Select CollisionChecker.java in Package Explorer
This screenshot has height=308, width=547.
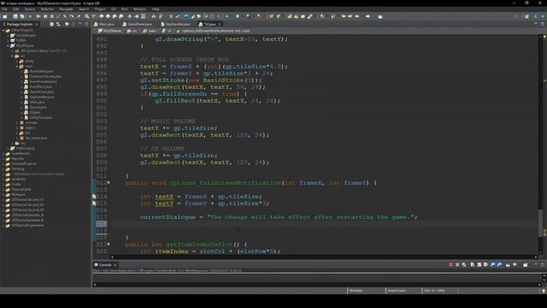45,76
